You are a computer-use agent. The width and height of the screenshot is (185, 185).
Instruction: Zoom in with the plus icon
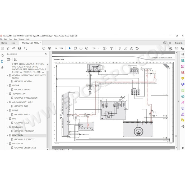point(87,48)
